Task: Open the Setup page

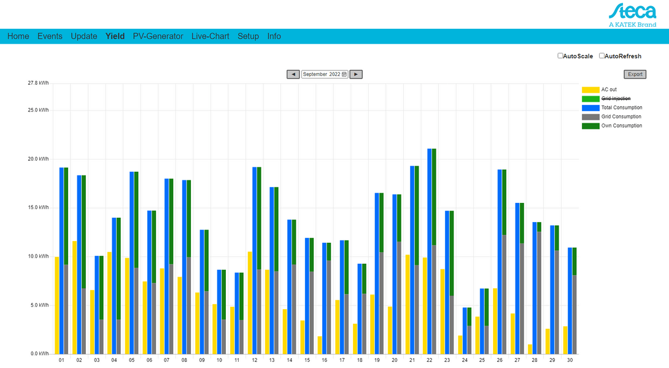Action: coord(248,36)
